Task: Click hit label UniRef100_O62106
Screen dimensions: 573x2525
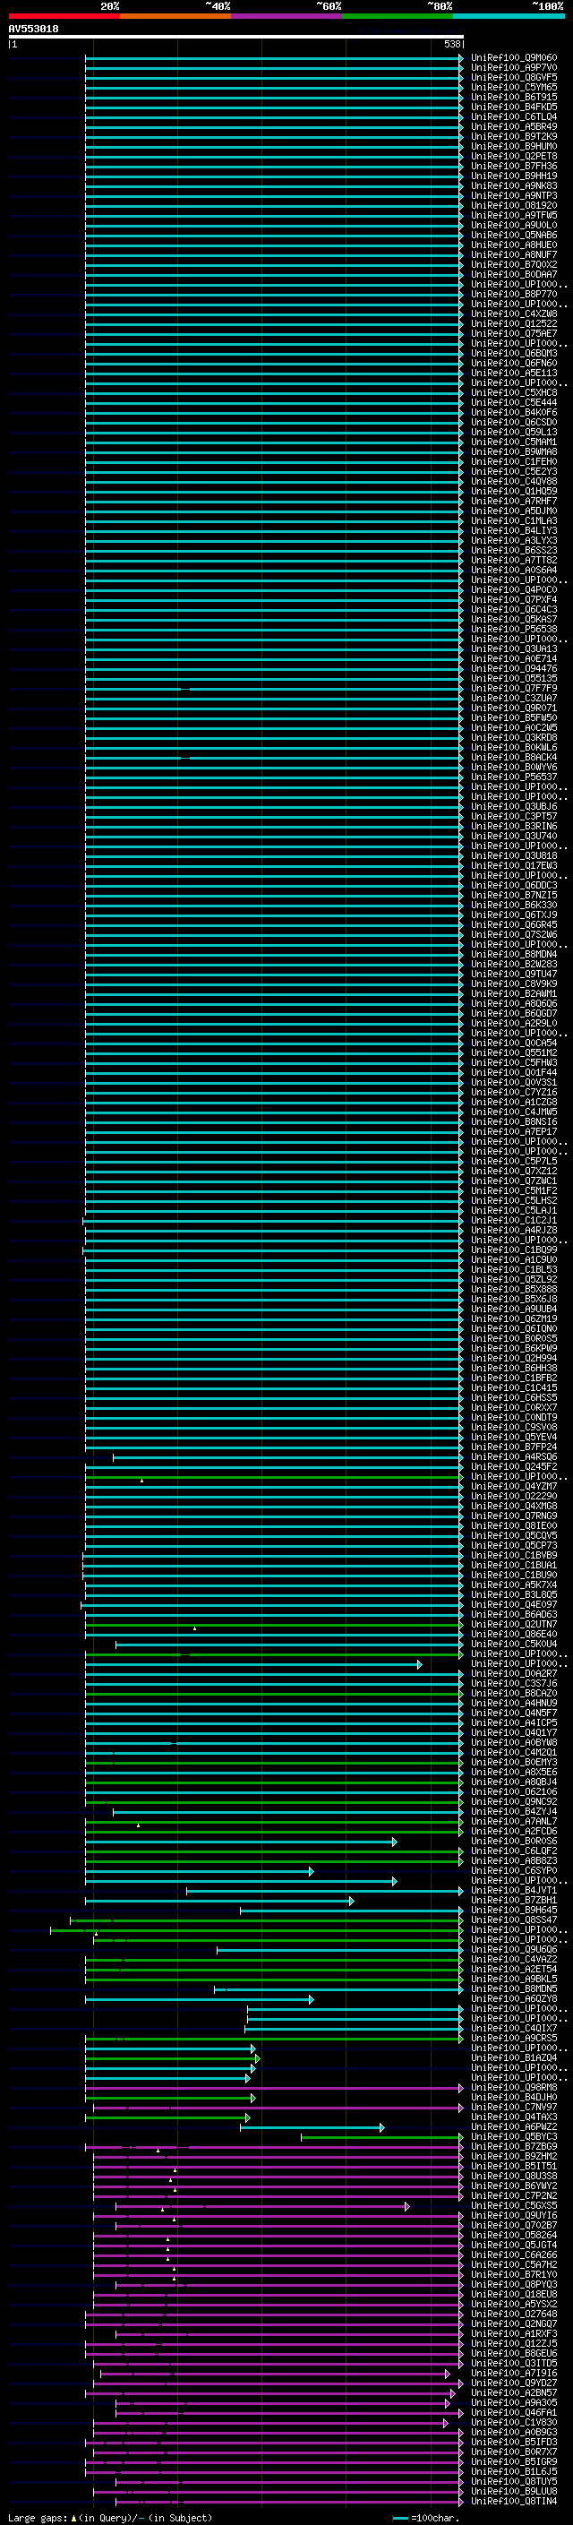Action: [x=514, y=1791]
